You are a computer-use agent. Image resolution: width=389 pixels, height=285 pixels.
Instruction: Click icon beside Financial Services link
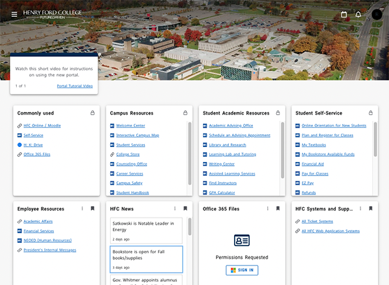pos(19,231)
